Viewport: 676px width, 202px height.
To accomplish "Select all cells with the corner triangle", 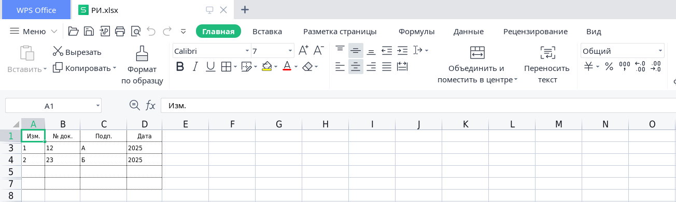I will [16, 124].
